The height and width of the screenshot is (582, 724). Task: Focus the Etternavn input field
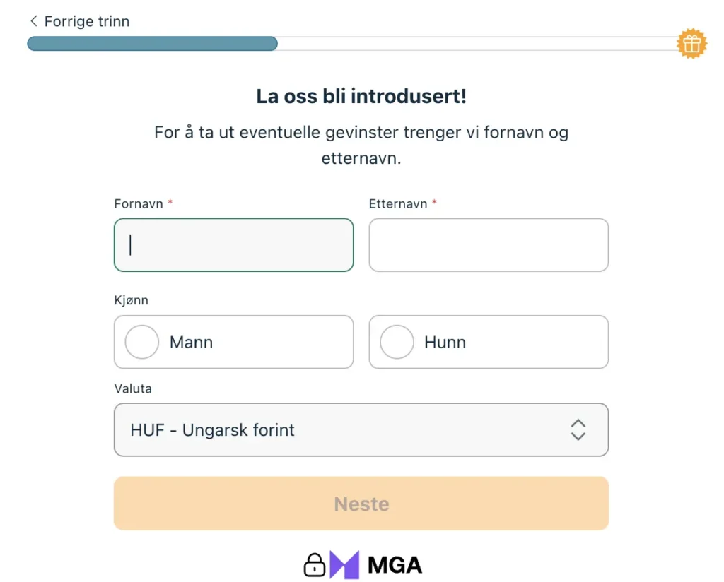point(489,245)
